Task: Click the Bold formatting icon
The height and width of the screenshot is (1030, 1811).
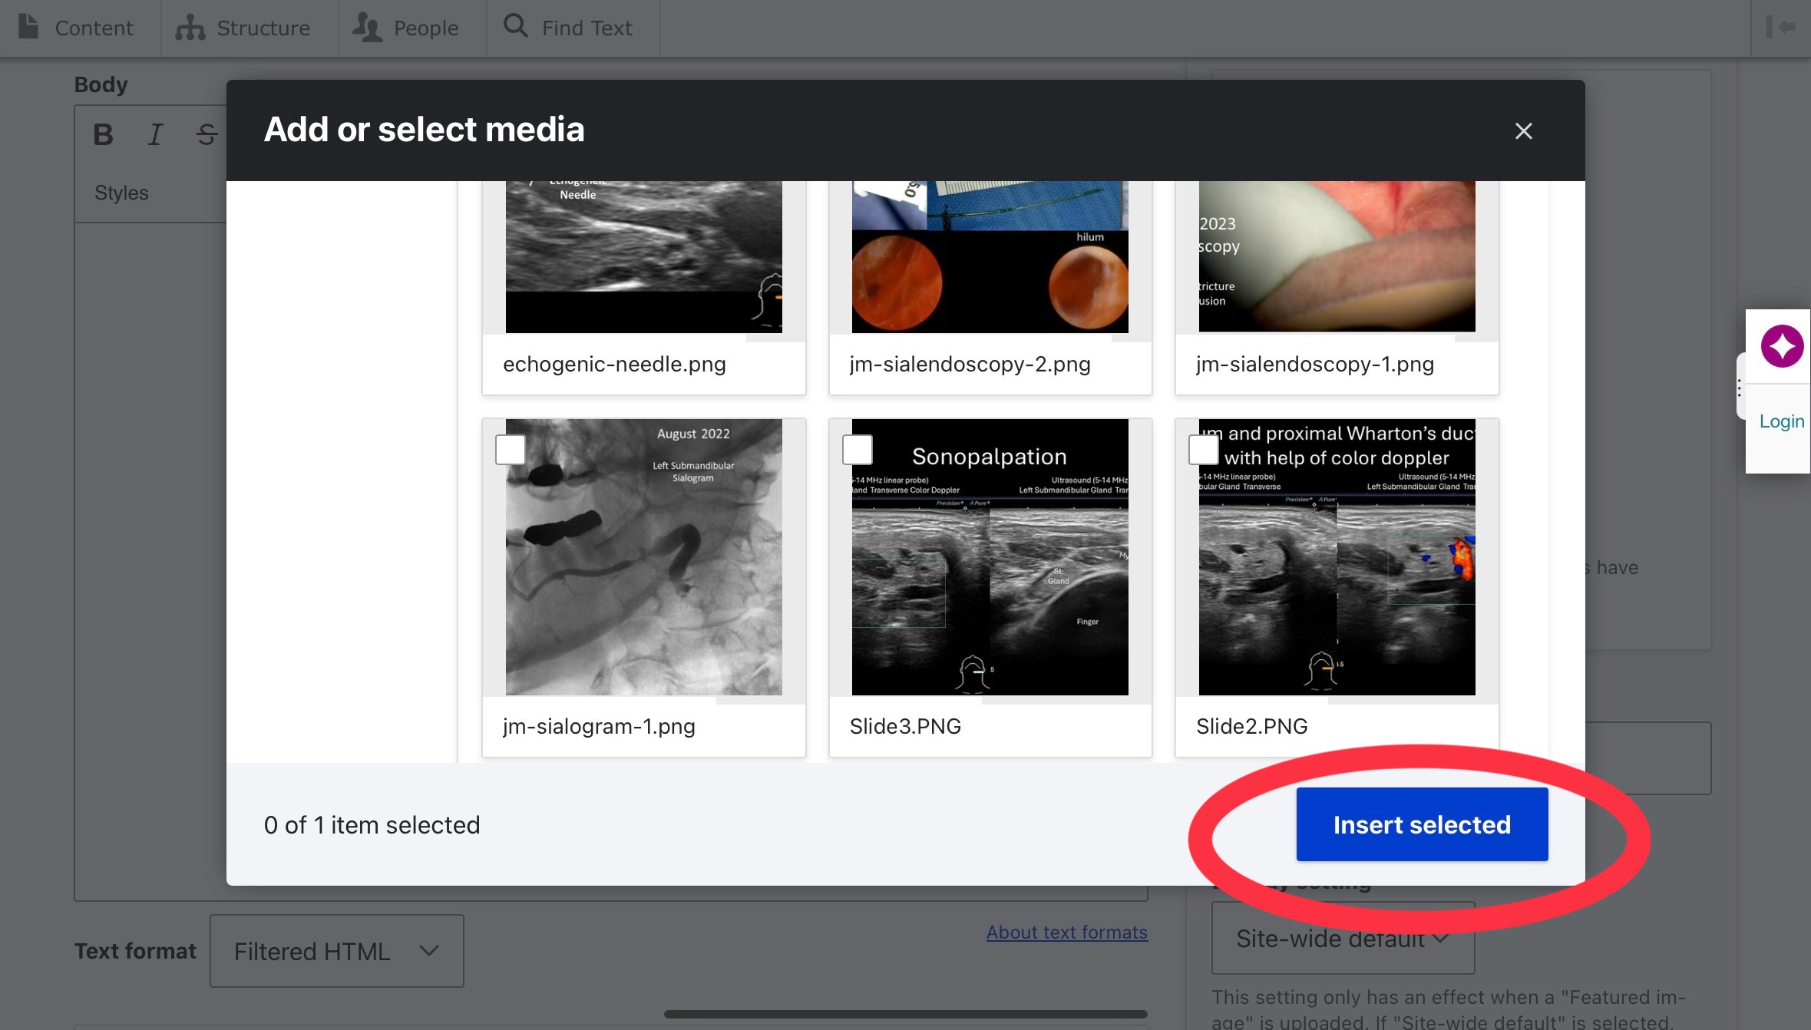Action: point(103,134)
